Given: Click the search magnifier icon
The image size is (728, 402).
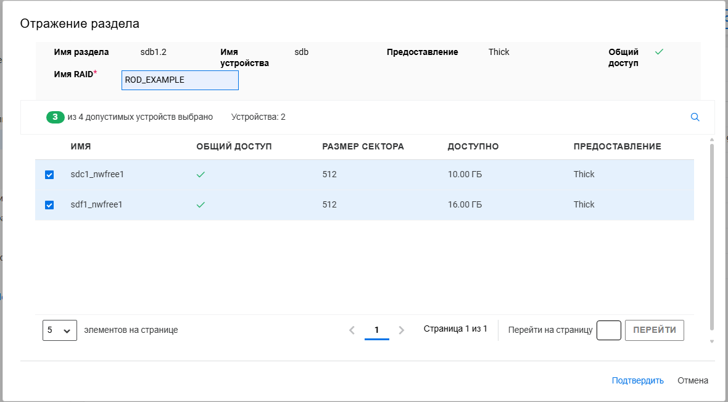Looking at the screenshot, I should click(695, 117).
